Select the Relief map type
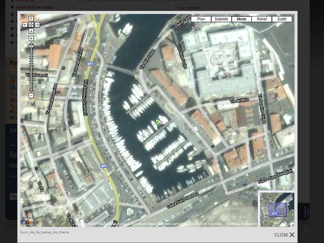Image resolution: width=324 pixels, height=243 pixels. pyautogui.click(x=262, y=19)
